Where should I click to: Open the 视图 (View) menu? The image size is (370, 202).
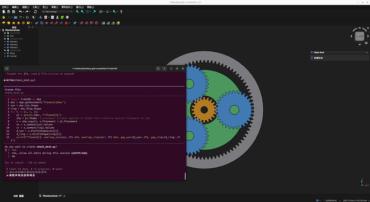point(26,7)
